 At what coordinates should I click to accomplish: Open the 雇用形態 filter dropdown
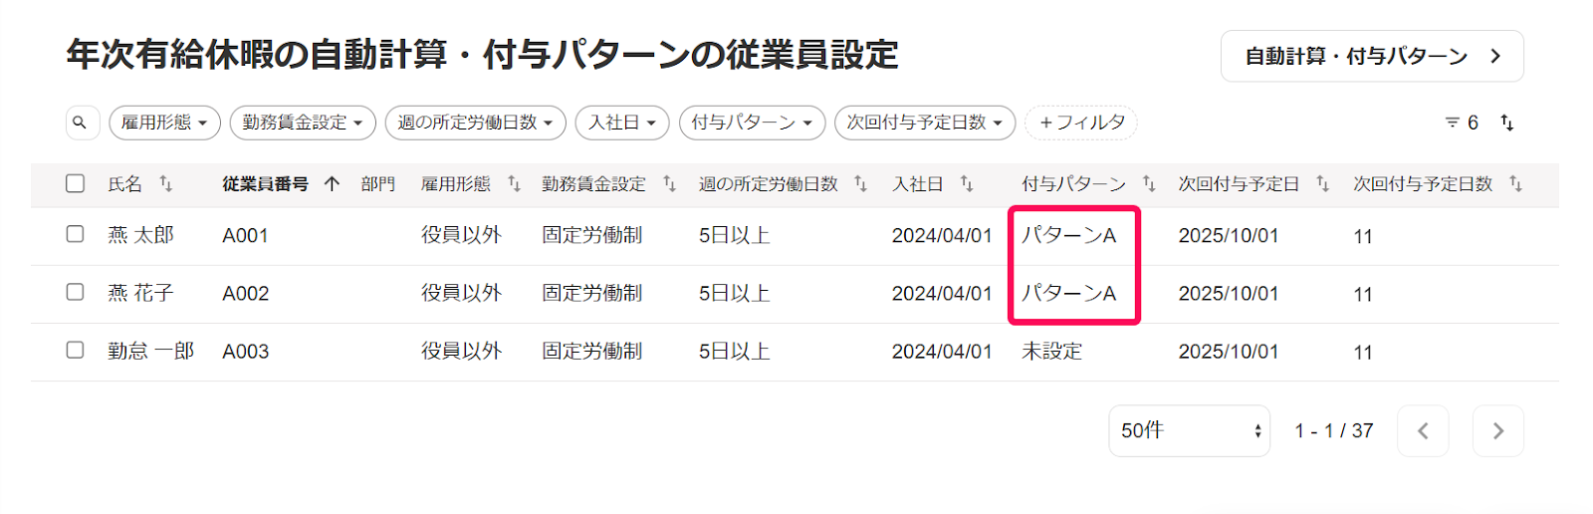[165, 123]
